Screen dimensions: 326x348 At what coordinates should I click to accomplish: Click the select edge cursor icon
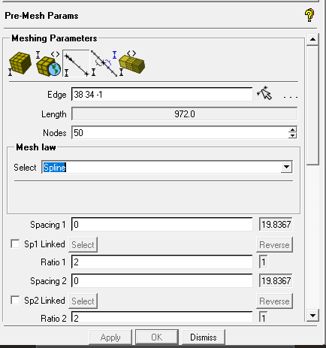coord(264,93)
